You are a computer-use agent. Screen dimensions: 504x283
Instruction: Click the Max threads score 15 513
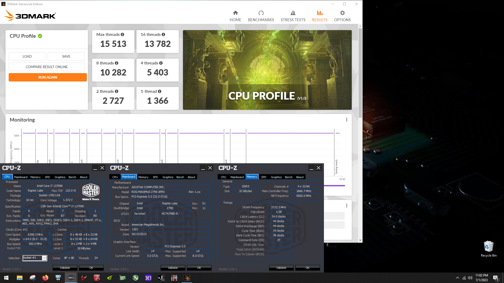[113, 44]
